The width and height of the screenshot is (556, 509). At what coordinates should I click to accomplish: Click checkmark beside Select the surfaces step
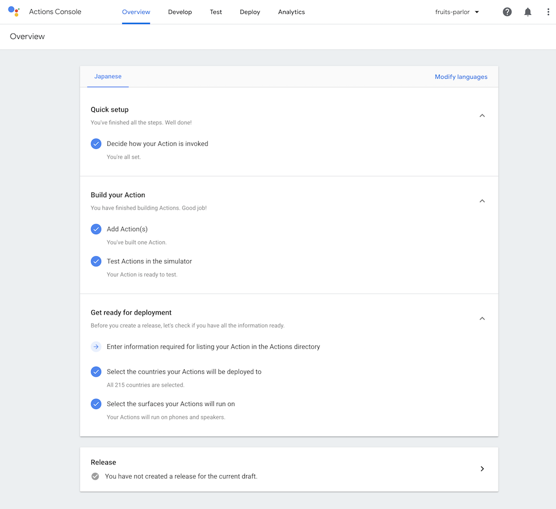96,404
